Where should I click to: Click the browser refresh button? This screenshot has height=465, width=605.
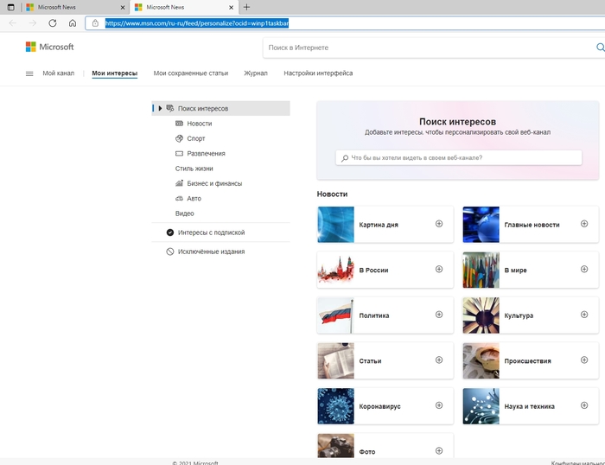click(x=53, y=23)
